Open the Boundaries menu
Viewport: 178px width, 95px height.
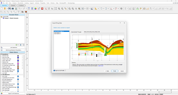[x=20, y=3]
